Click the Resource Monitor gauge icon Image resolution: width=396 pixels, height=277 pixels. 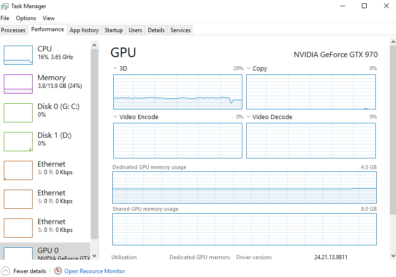click(58, 271)
